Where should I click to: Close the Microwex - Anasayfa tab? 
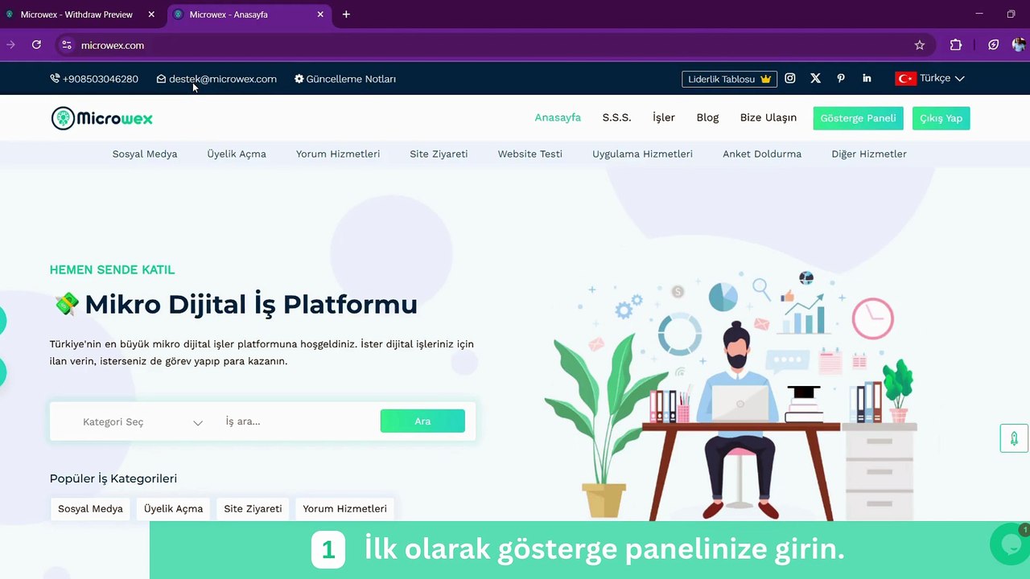coord(320,14)
